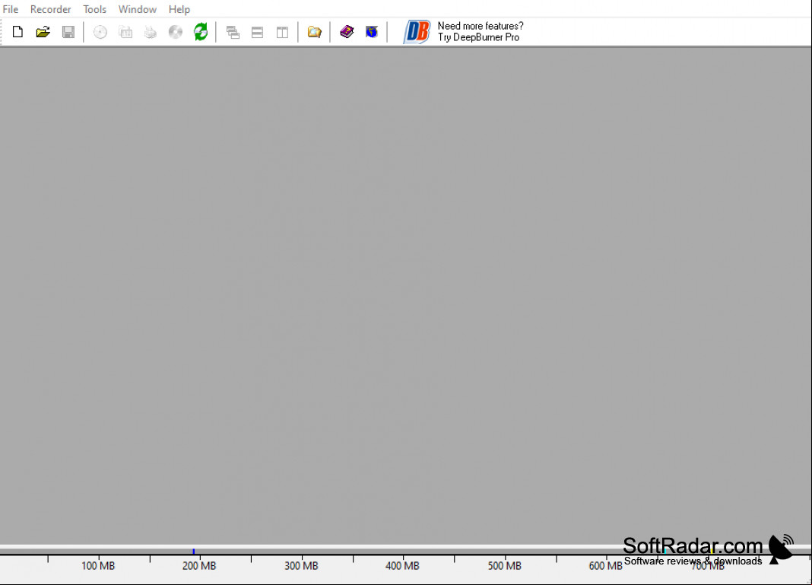Screen dimensions: 812x585
Task: Click the blue marker on the size bar
Action: [x=194, y=552]
